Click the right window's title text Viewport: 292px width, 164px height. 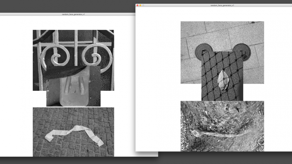(x=222, y=5)
